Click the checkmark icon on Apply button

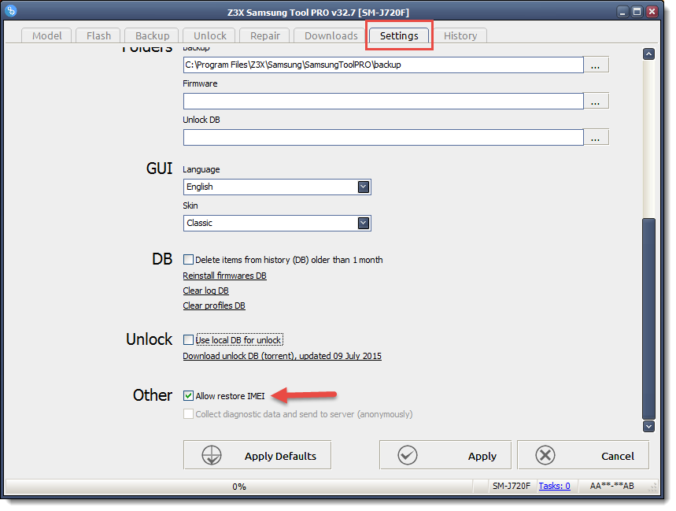408,455
